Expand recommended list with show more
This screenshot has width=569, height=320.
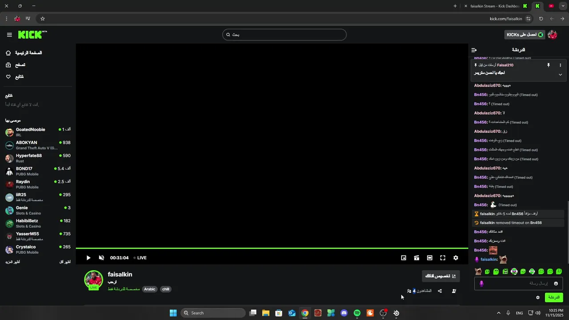[12, 262]
